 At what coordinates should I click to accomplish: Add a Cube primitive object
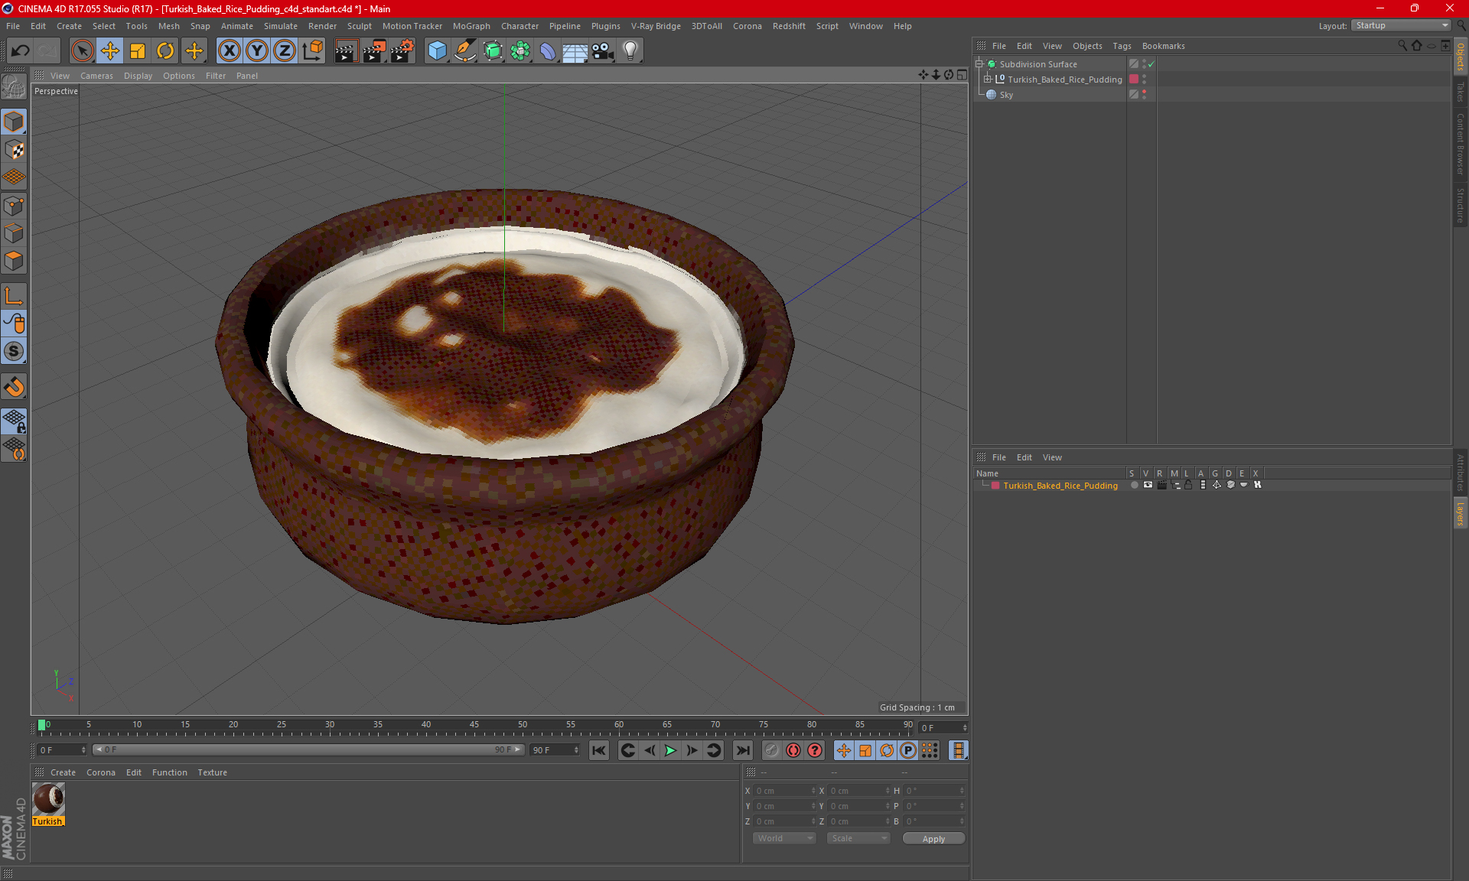coord(437,51)
